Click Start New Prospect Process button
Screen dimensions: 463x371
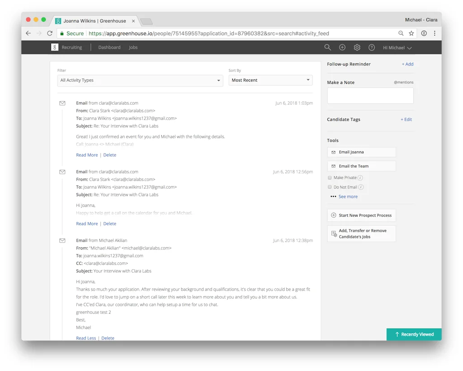pos(361,215)
